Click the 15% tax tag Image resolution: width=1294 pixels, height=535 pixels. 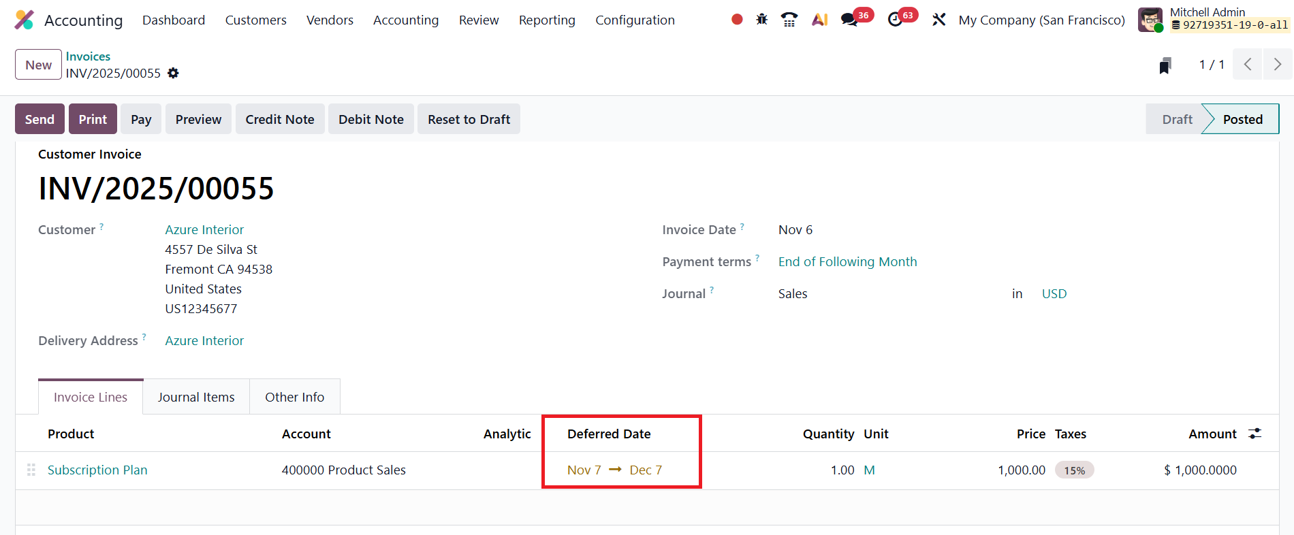pyautogui.click(x=1074, y=470)
